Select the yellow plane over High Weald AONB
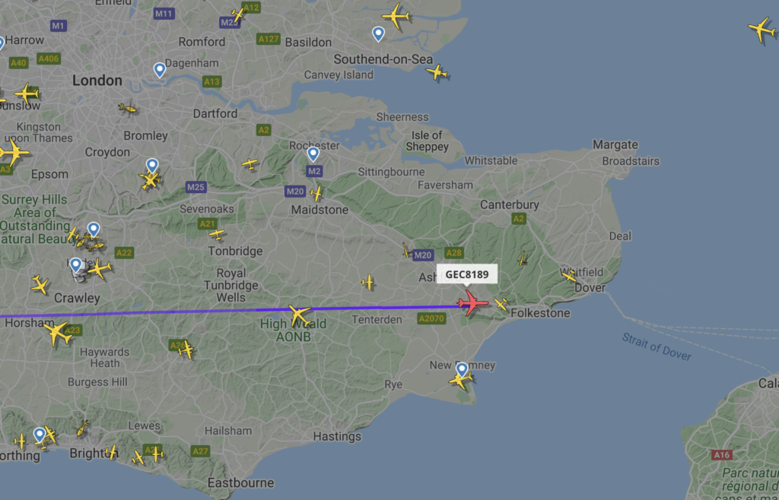Screen dimensions: 779x500 299,315
